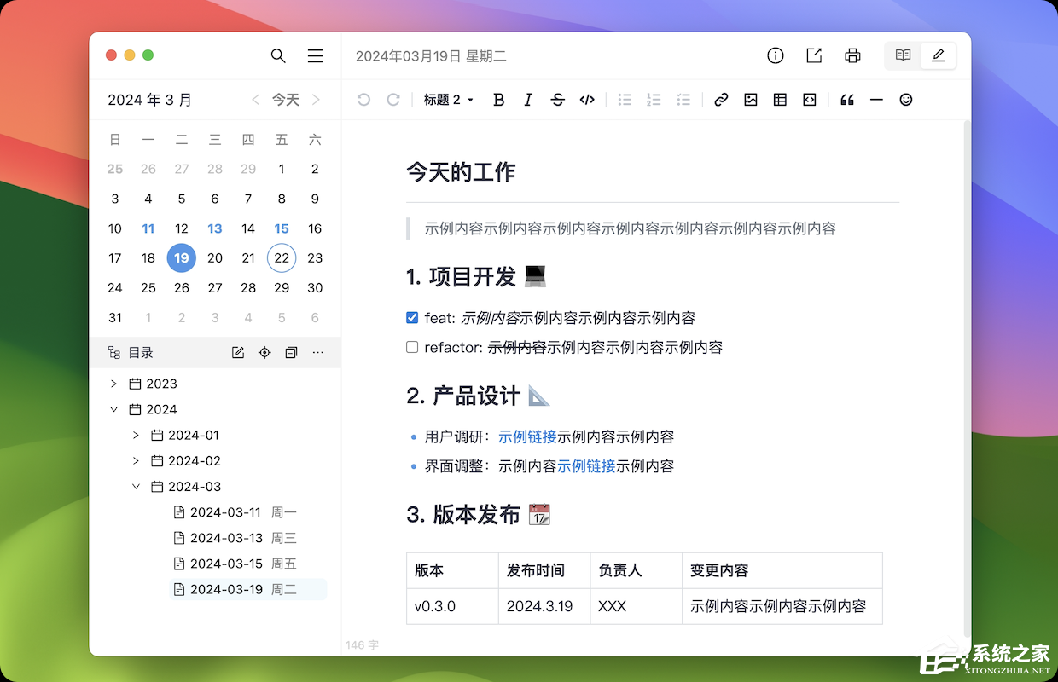1058x682 pixels.
Task: Open the 标题 2 heading style dropdown
Action: (449, 100)
